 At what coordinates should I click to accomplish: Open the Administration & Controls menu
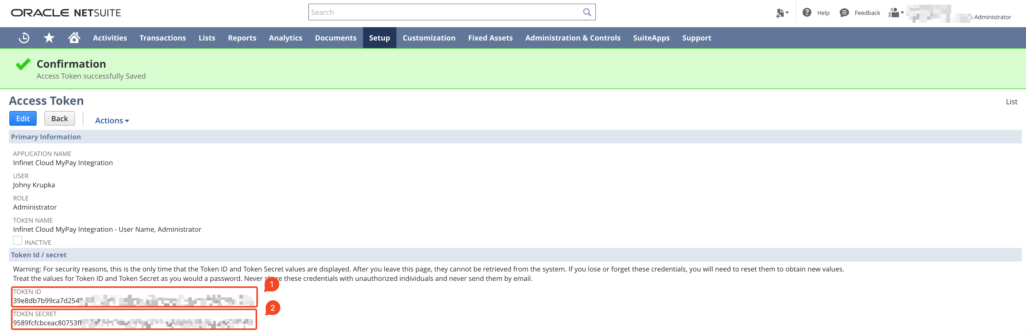point(572,38)
